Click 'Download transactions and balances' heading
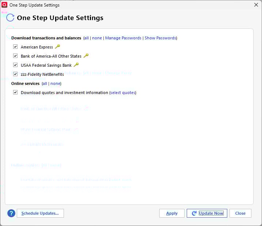This screenshot has height=226, width=262. 46,38
